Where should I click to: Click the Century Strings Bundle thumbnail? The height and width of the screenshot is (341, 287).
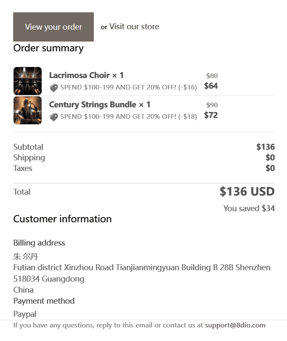pyautogui.click(x=28, y=110)
